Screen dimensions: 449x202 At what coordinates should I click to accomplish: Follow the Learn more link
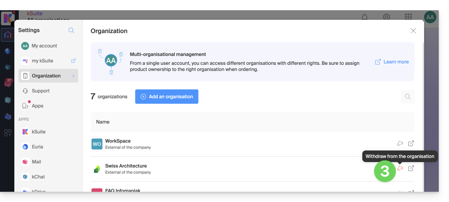tap(392, 62)
